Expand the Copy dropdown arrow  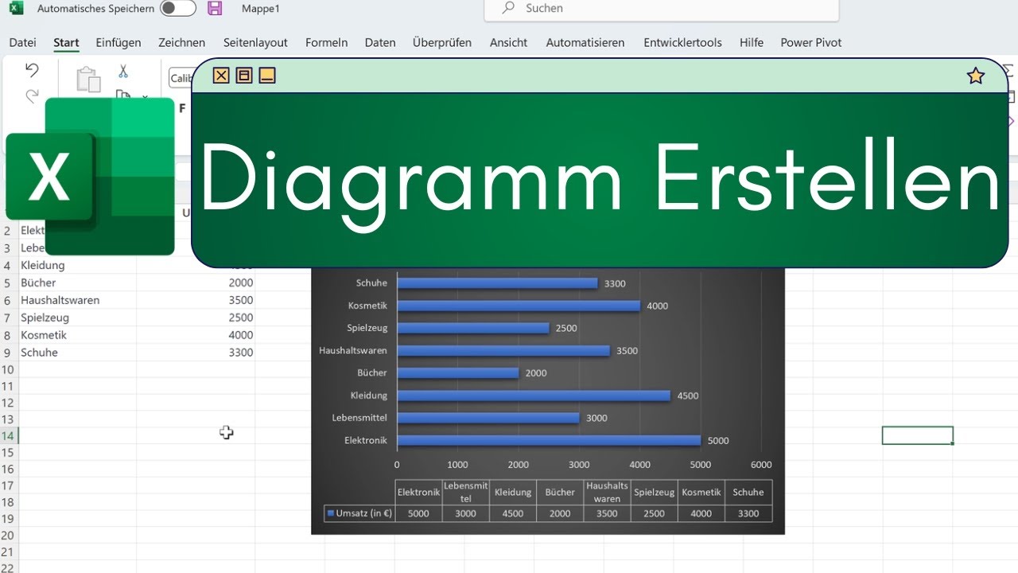(x=145, y=97)
